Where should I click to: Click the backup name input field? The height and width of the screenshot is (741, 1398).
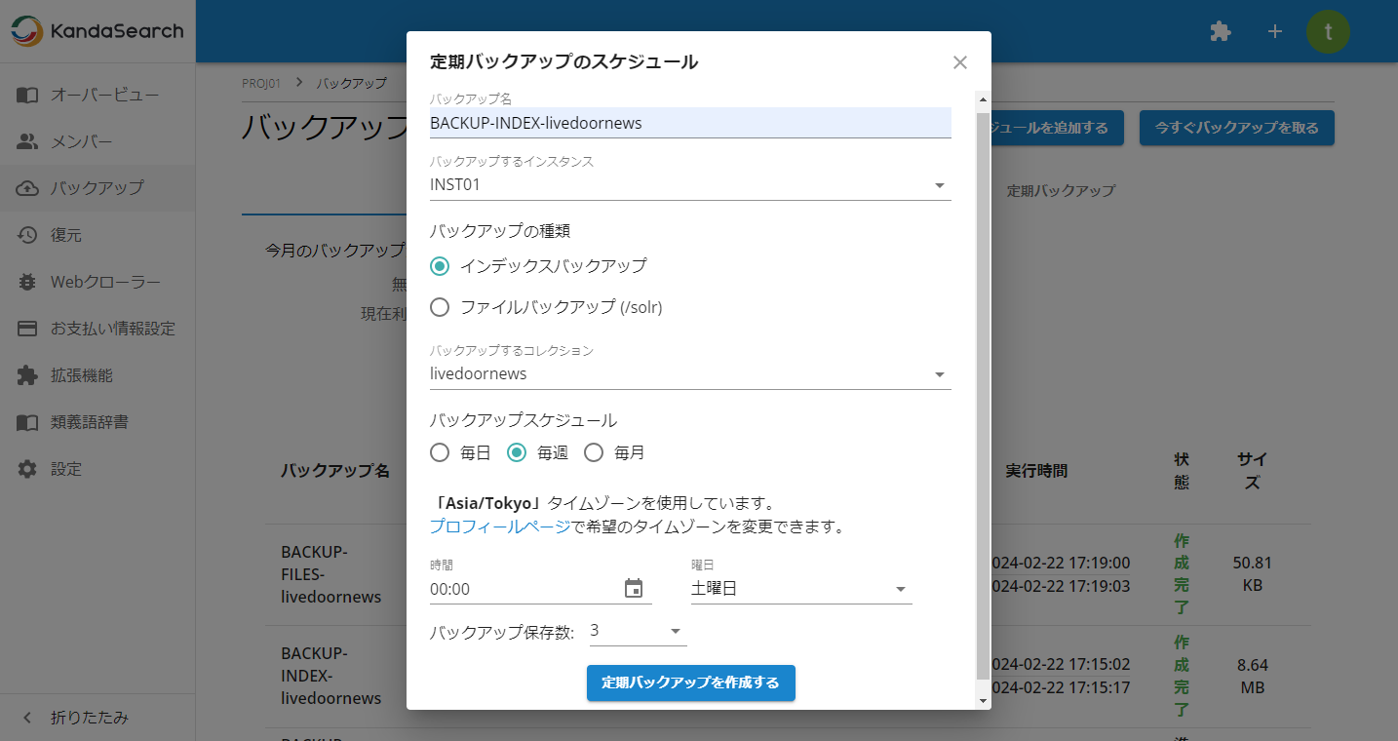pos(690,123)
